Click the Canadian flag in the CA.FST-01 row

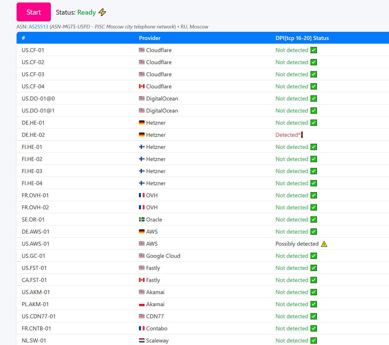click(142, 280)
